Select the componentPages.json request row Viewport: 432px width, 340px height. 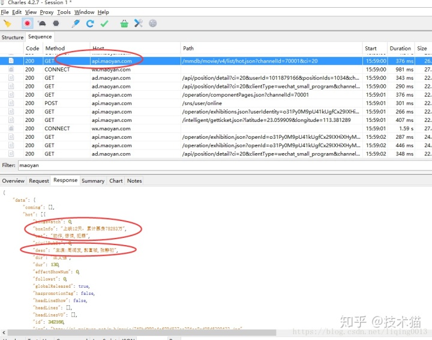click(216, 95)
